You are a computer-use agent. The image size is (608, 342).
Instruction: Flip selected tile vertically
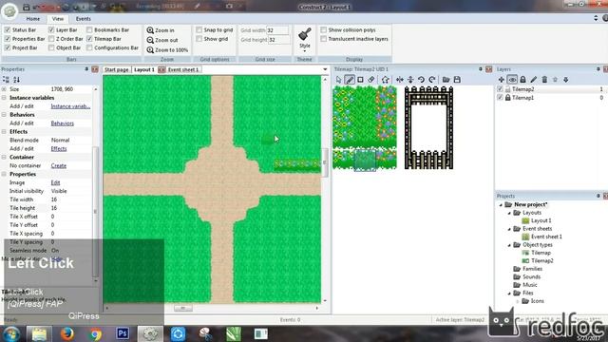(x=410, y=80)
